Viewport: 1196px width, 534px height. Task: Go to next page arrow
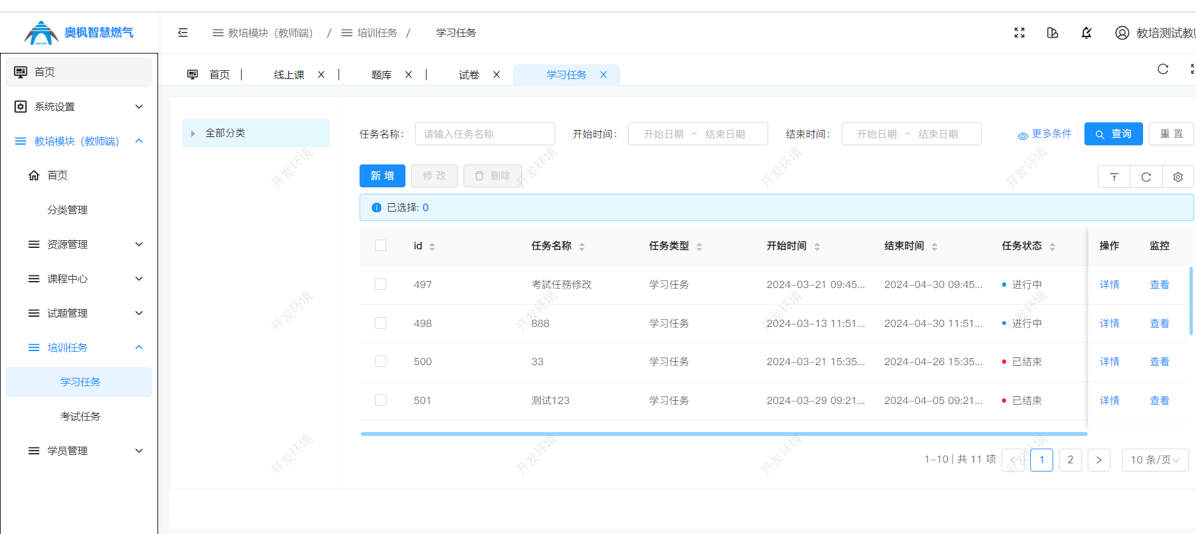[1099, 459]
